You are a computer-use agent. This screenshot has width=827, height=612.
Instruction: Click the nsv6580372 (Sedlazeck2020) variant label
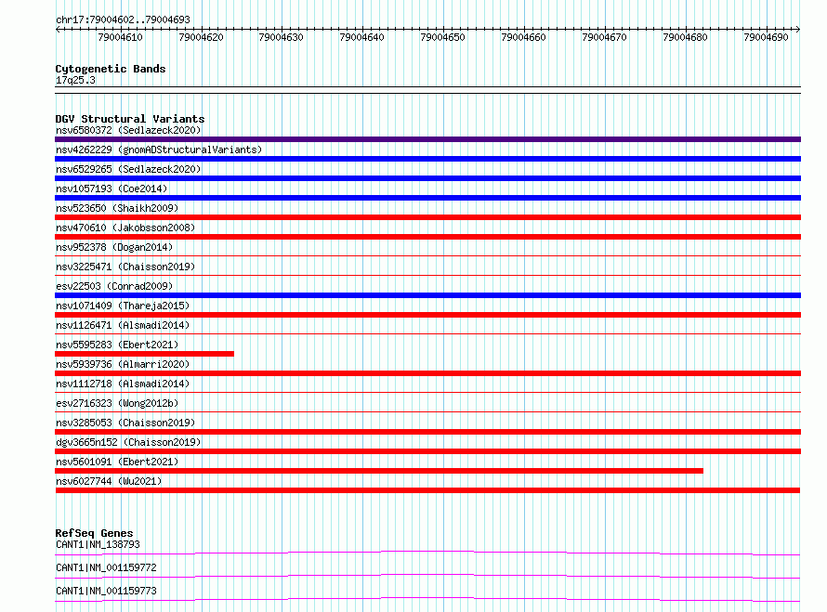coord(128,130)
